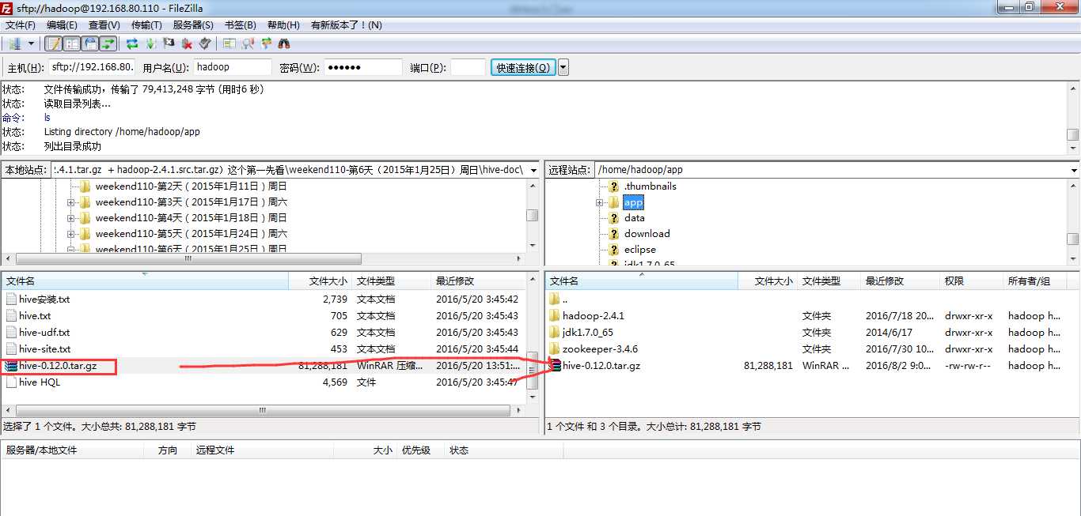Open the 服务器(S) menu
This screenshot has width=1081, height=516.
tap(193, 24)
